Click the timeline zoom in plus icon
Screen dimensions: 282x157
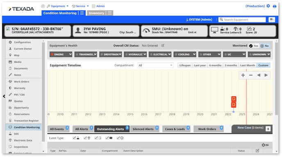[x=243, y=75]
